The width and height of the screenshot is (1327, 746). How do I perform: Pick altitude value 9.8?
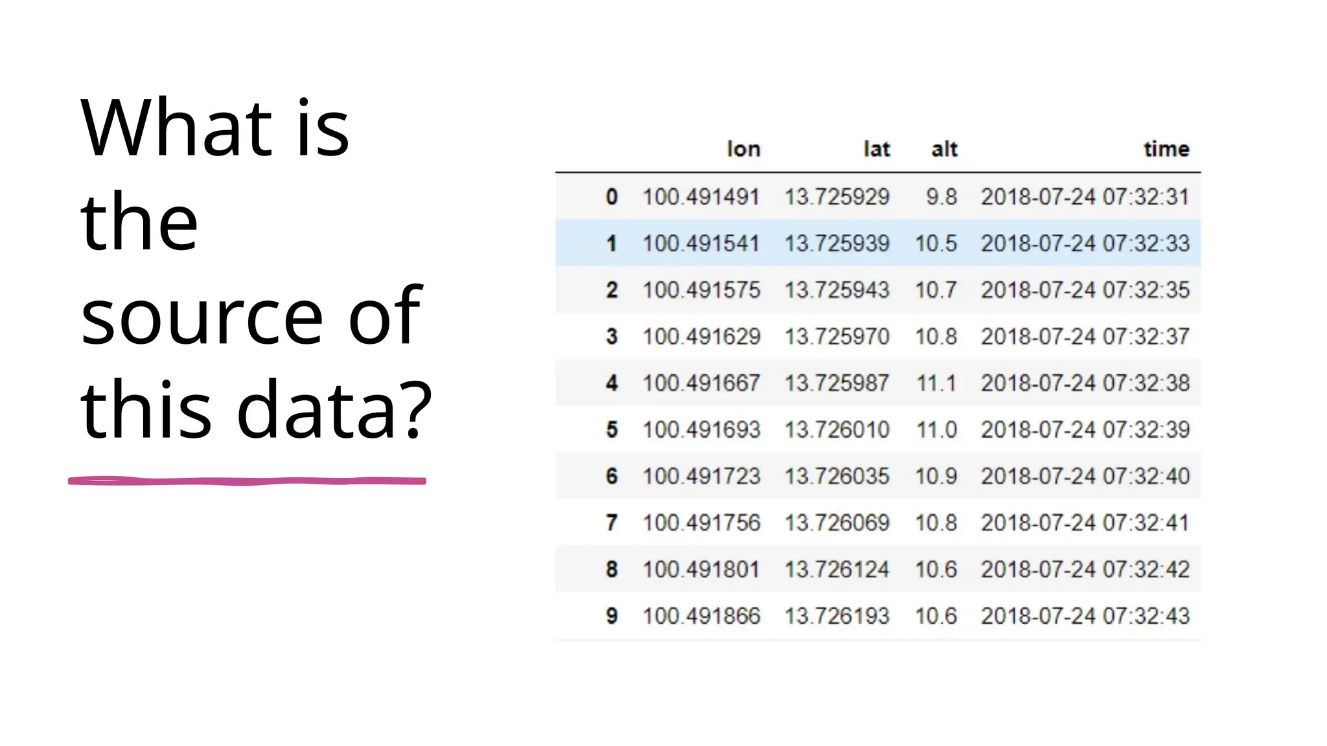click(941, 196)
